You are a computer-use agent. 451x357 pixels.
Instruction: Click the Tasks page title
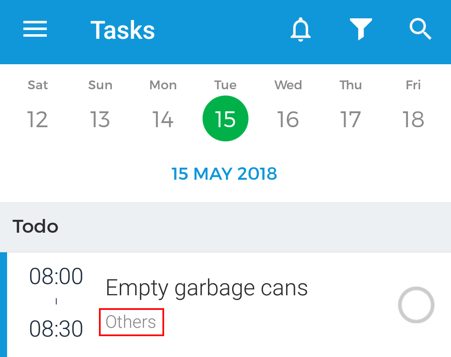pos(123,30)
